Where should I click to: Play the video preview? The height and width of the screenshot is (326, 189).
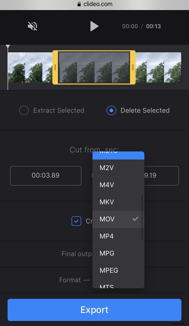click(x=94, y=26)
